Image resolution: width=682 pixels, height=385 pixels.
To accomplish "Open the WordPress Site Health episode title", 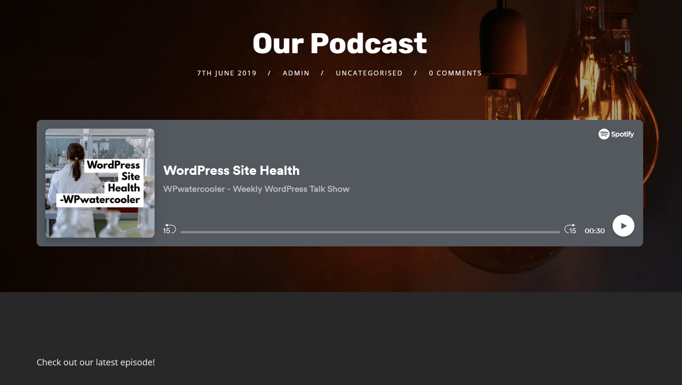I will tap(231, 170).
